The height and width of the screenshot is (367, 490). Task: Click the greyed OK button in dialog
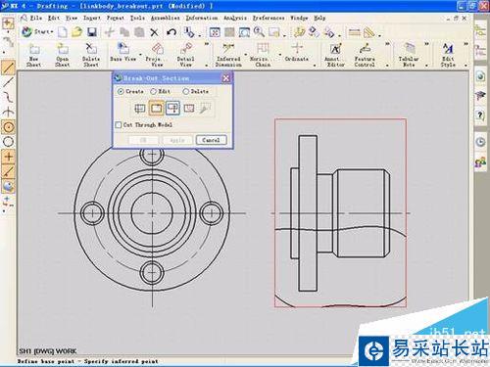point(143,140)
